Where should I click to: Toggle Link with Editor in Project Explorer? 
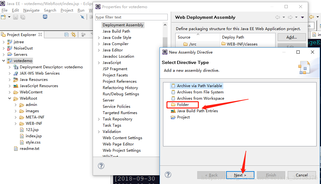(73, 34)
